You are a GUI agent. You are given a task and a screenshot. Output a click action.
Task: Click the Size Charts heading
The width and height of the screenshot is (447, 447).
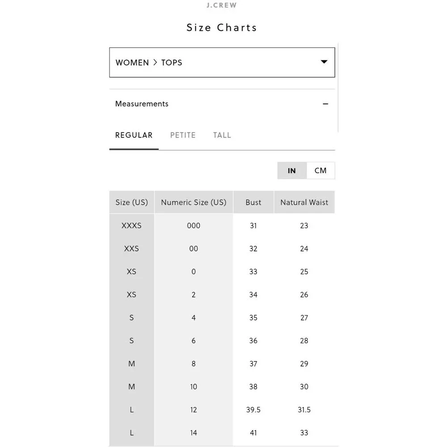[222, 28]
